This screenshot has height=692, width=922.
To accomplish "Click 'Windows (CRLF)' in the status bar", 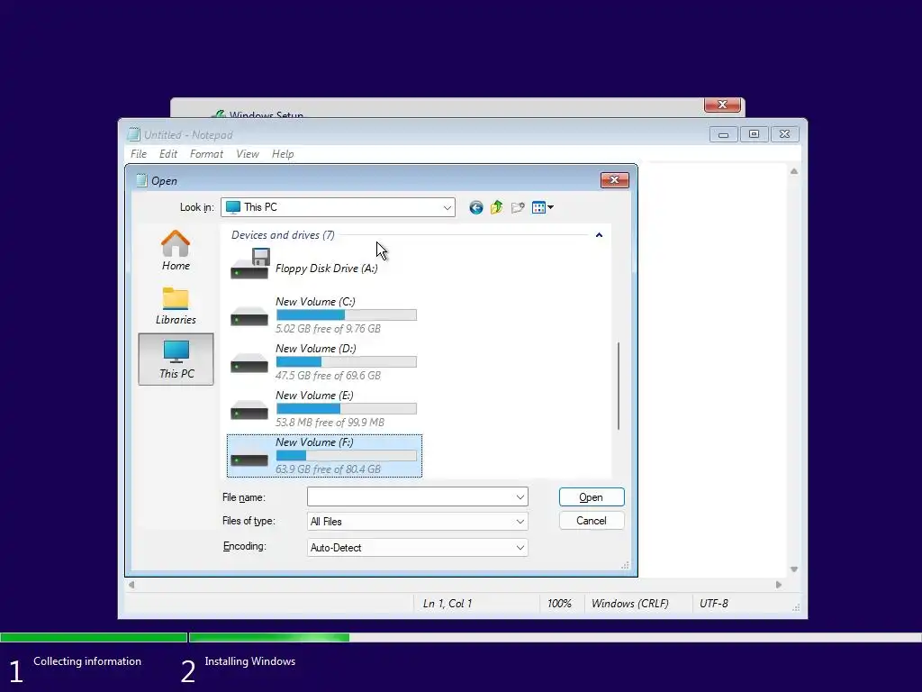I will pos(629,604).
